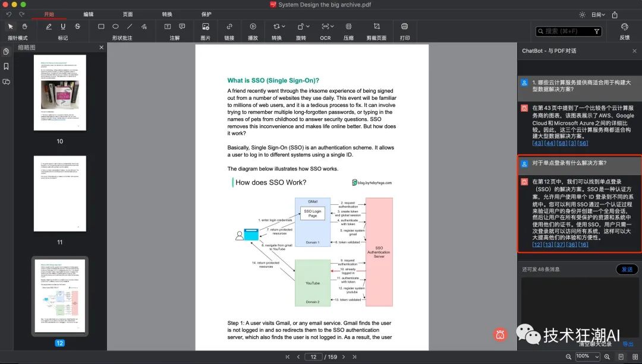Switch to single-page view layout
Screen dimensions: 642x364
pos(621,356)
